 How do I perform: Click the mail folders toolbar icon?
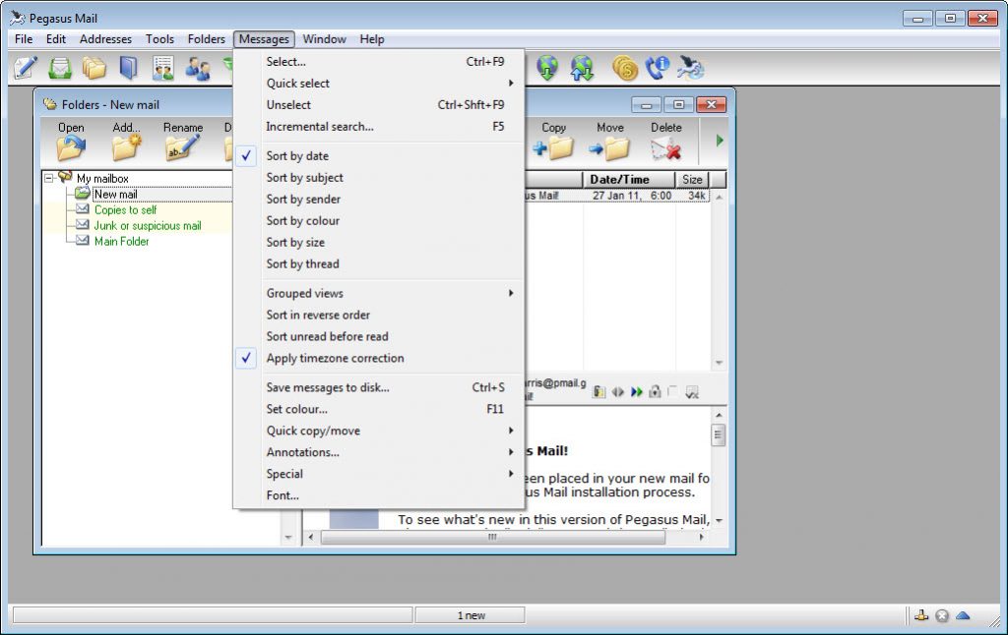click(94, 68)
